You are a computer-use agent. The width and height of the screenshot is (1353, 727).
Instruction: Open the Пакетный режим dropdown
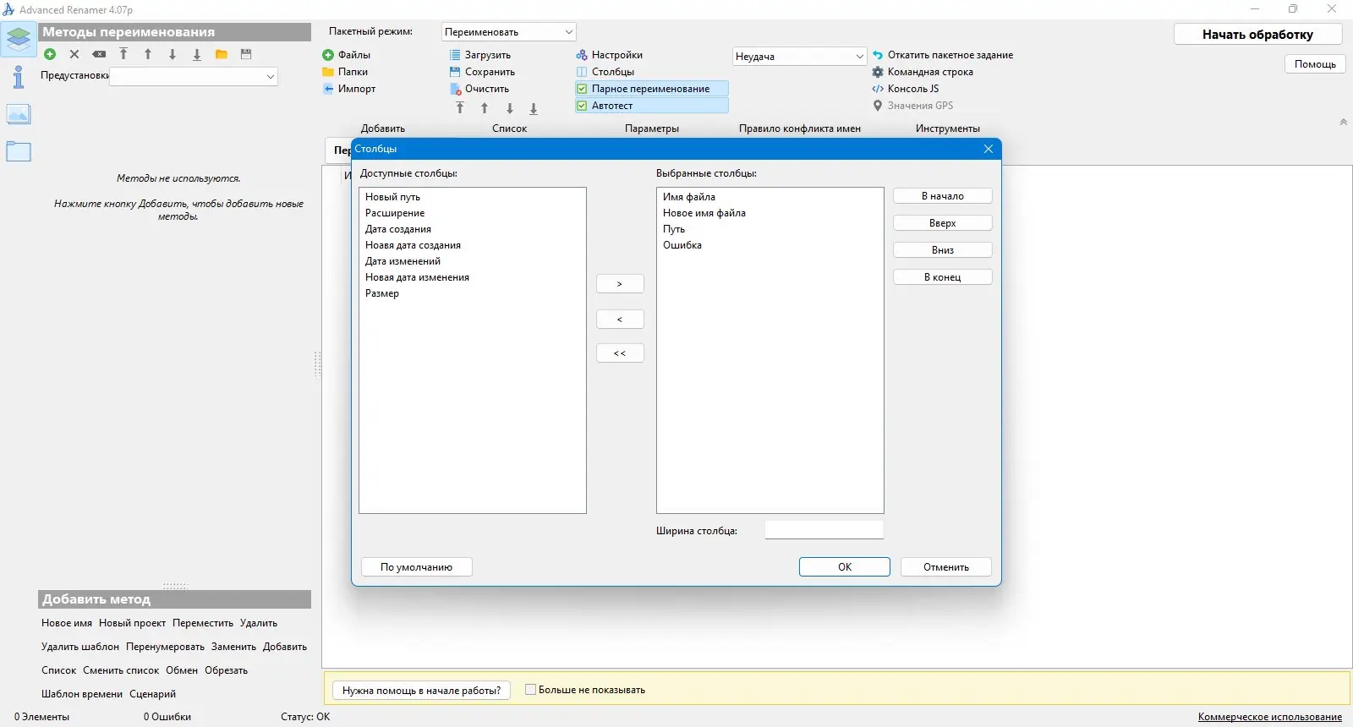click(508, 32)
